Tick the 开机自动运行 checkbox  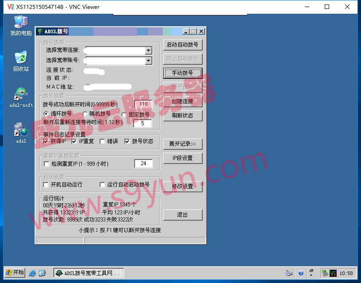coord(46,185)
